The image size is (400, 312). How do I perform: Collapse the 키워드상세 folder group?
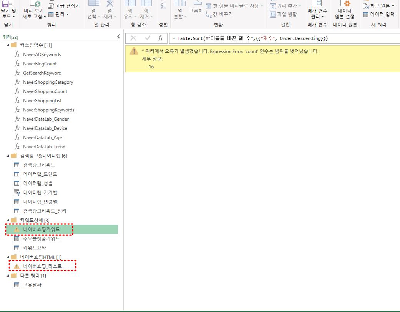point(8,220)
